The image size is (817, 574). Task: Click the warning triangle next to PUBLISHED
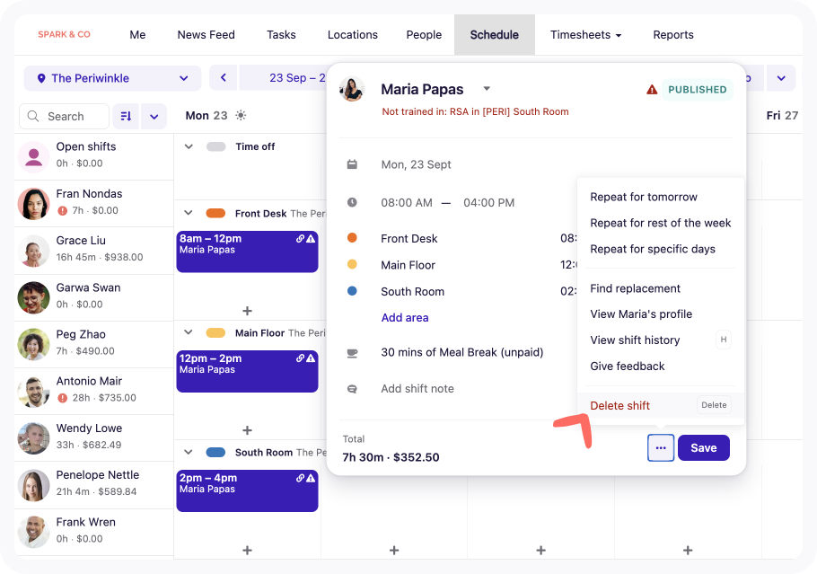[652, 90]
